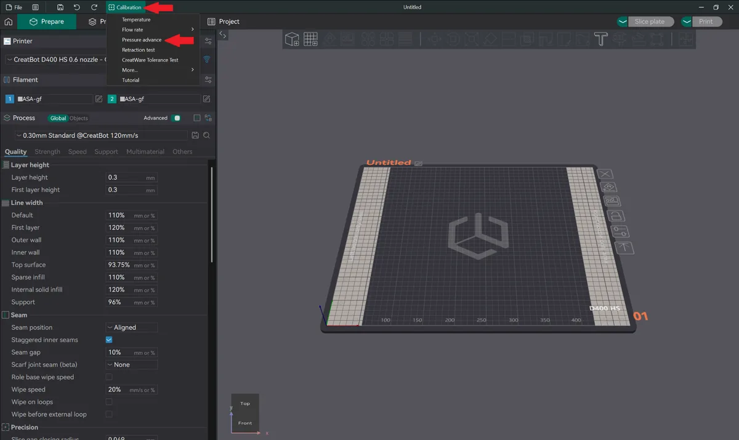739x440 pixels.
Task: Open the Seam position Aligned dropdown
Action: click(132, 327)
